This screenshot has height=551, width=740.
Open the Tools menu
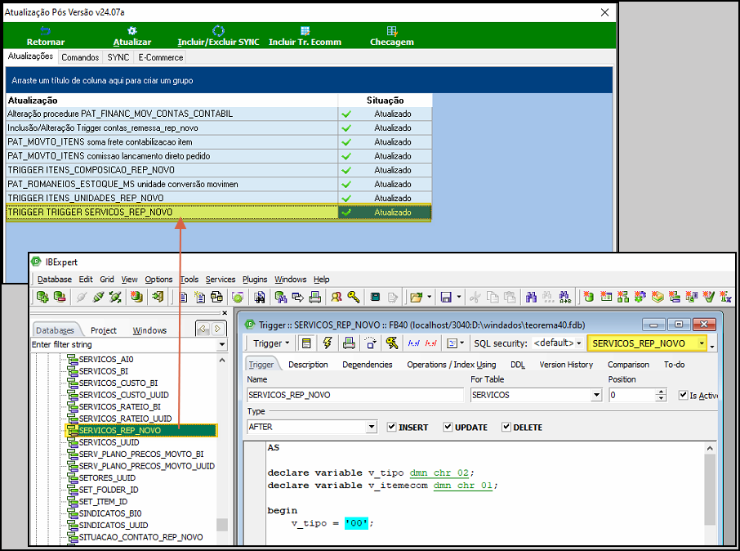[x=189, y=280]
